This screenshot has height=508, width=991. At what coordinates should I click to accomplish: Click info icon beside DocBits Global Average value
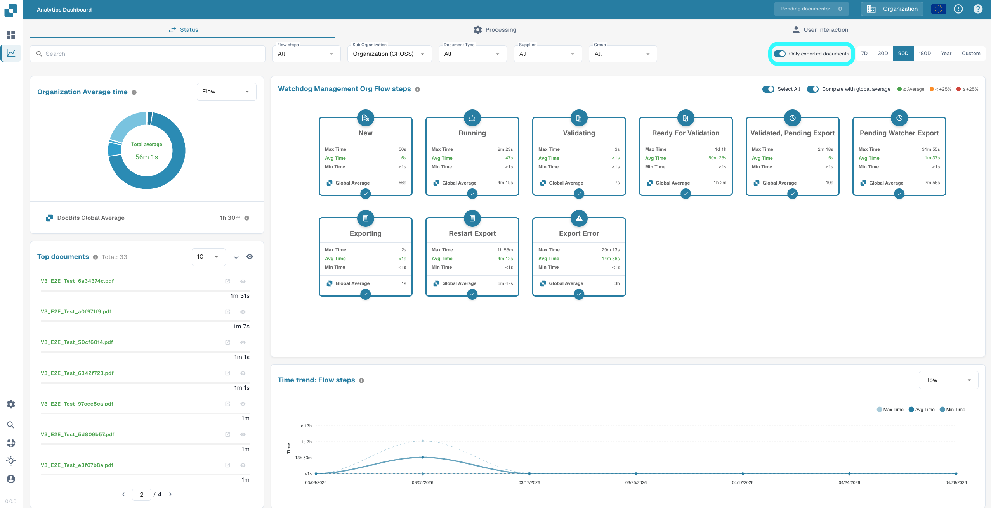247,218
